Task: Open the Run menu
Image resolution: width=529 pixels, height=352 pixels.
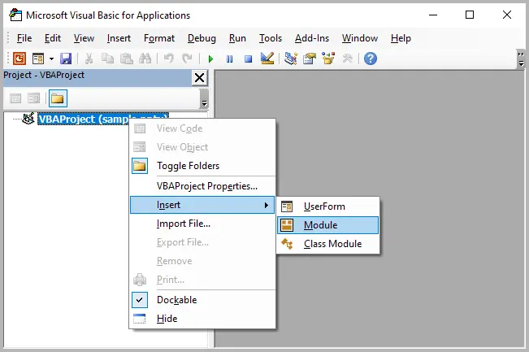Action: coord(237,38)
